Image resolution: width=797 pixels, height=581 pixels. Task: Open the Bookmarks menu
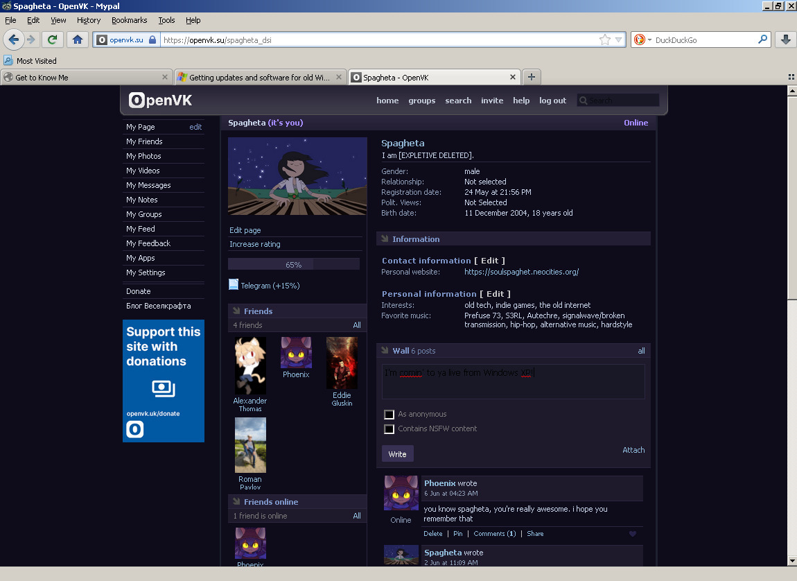coord(129,20)
